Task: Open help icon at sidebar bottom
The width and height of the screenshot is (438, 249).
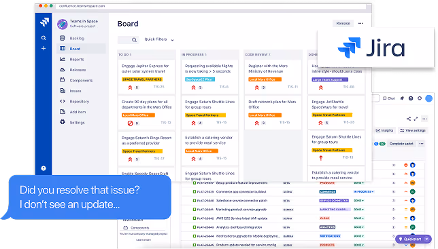Action: point(44,168)
